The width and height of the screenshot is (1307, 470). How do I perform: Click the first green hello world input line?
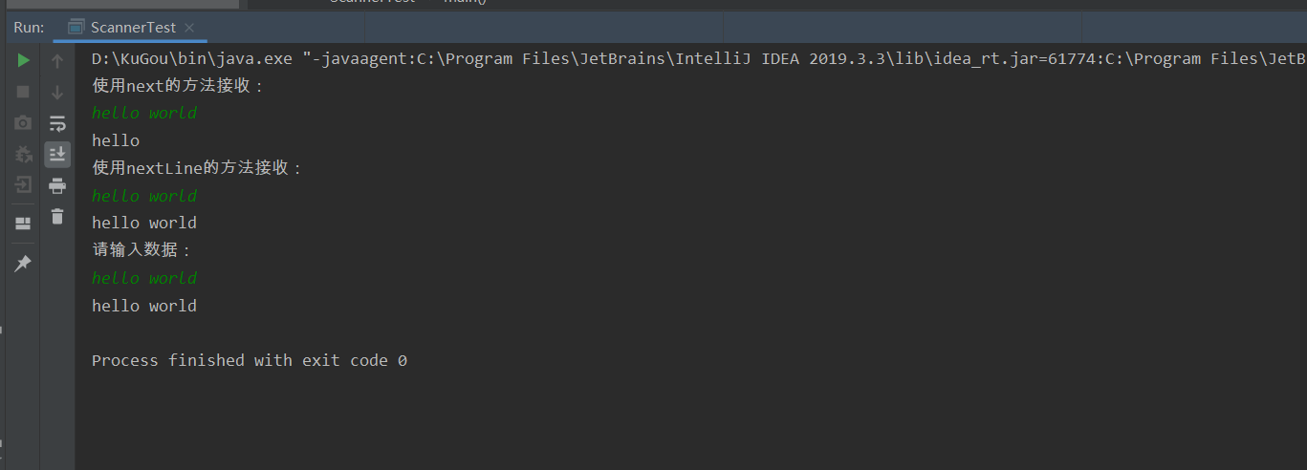pos(144,113)
